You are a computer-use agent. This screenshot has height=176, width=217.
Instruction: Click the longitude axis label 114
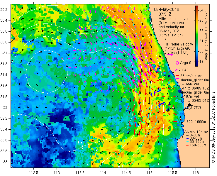point(103,172)
